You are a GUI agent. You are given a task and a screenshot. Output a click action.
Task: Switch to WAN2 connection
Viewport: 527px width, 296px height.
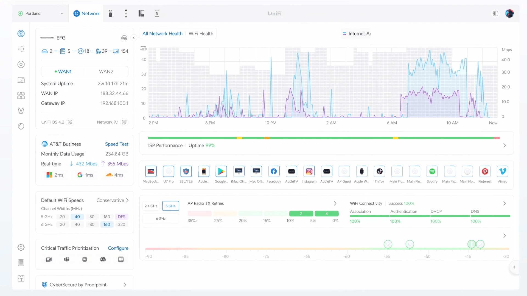(x=106, y=72)
